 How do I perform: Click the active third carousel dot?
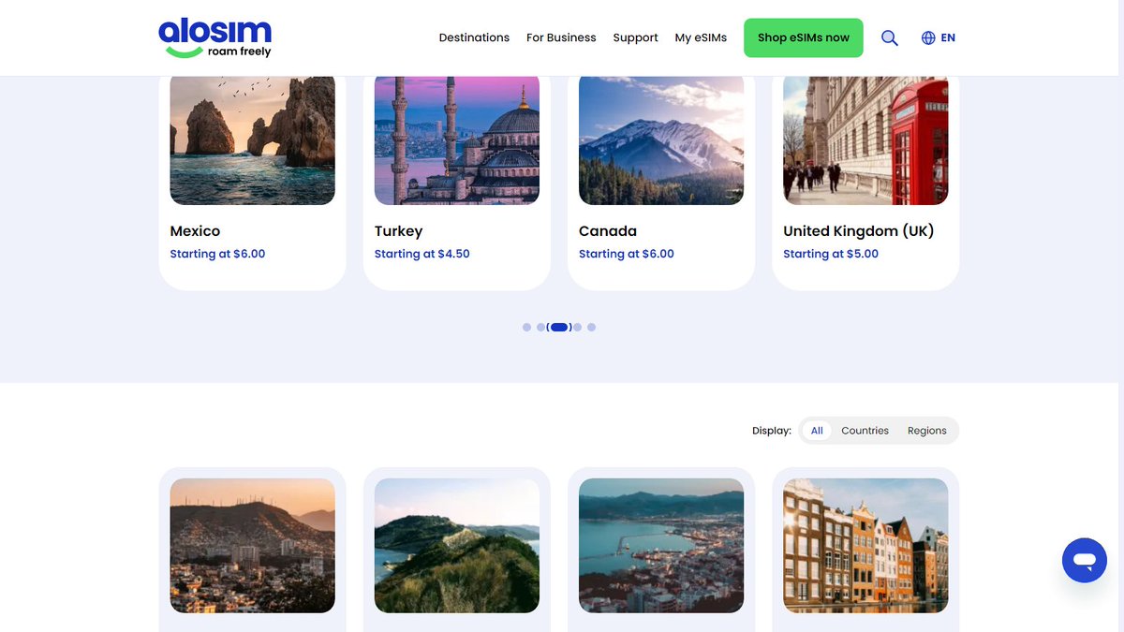pyautogui.click(x=559, y=327)
